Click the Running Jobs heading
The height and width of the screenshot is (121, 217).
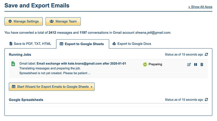click(x=20, y=55)
